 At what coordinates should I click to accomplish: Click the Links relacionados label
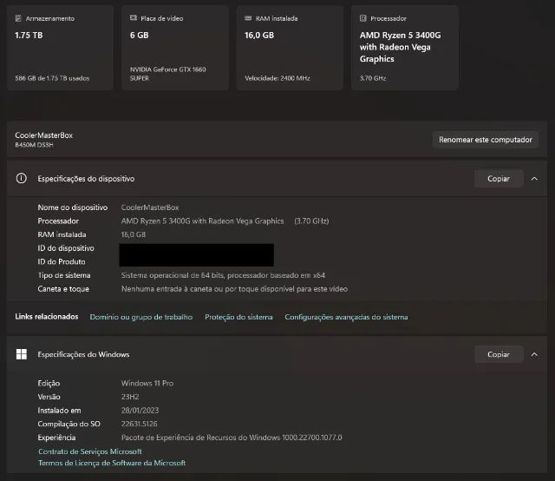(46, 317)
